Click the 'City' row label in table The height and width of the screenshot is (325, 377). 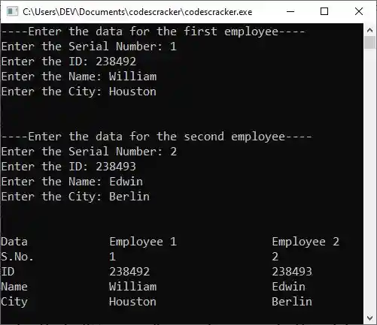[x=14, y=302]
